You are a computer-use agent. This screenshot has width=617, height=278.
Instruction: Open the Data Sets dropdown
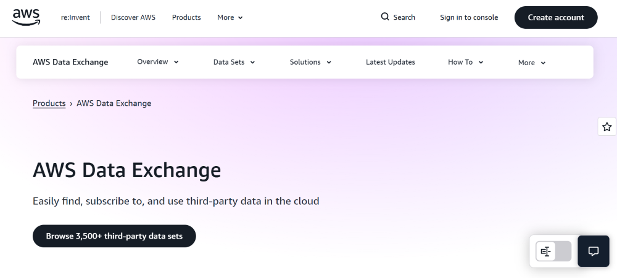[234, 62]
